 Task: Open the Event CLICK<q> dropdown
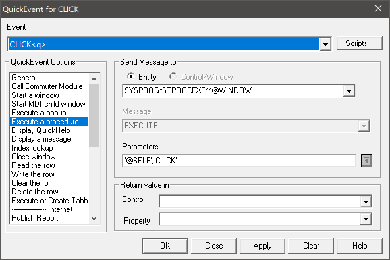[325, 45]
